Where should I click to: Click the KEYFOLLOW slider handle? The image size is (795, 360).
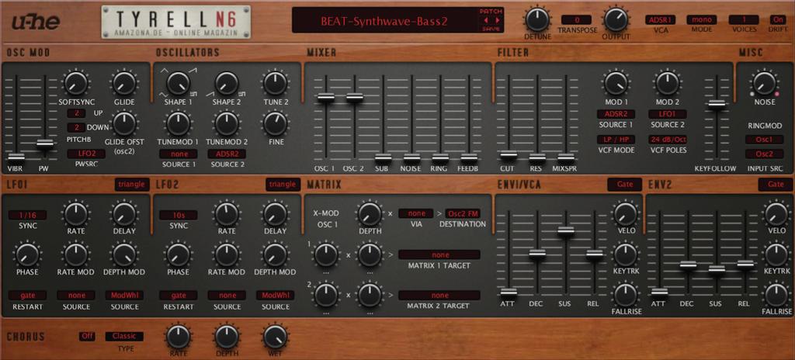click(717, 104)
